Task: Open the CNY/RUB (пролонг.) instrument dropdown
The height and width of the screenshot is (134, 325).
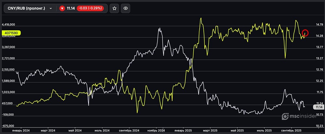Action: pyautogui.click(x=29, y=9)
